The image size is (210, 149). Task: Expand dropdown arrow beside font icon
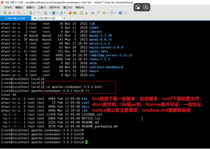pos(64,13)
